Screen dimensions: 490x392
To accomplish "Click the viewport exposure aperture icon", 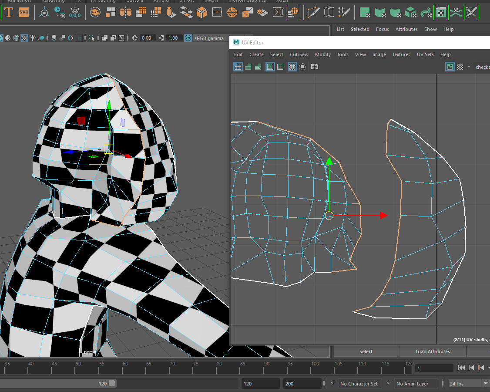I will pos(135,38).
